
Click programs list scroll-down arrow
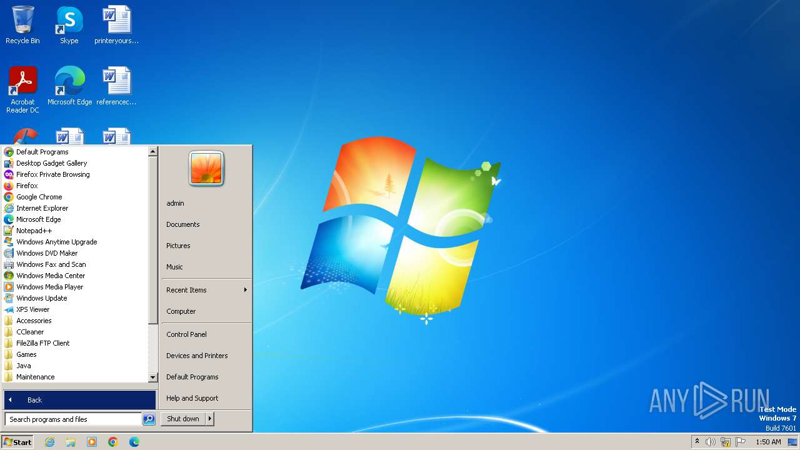(152, 377)
